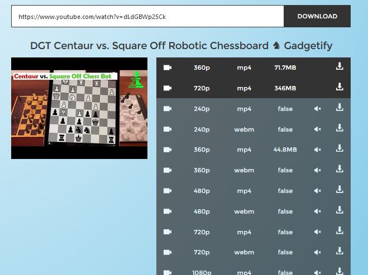Click the camera icon in the 360p 44.8MB row

point(168,149)
